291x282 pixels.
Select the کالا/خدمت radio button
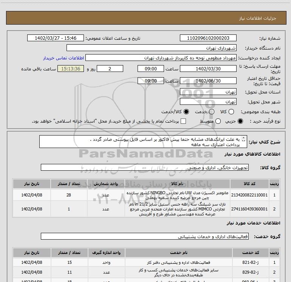pyautogui.click(x=186, y=112)
